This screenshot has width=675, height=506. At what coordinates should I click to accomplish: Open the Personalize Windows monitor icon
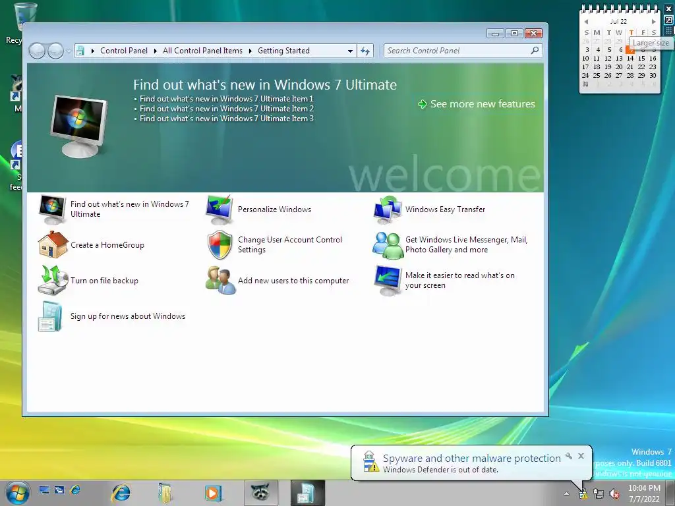[220, 210]
